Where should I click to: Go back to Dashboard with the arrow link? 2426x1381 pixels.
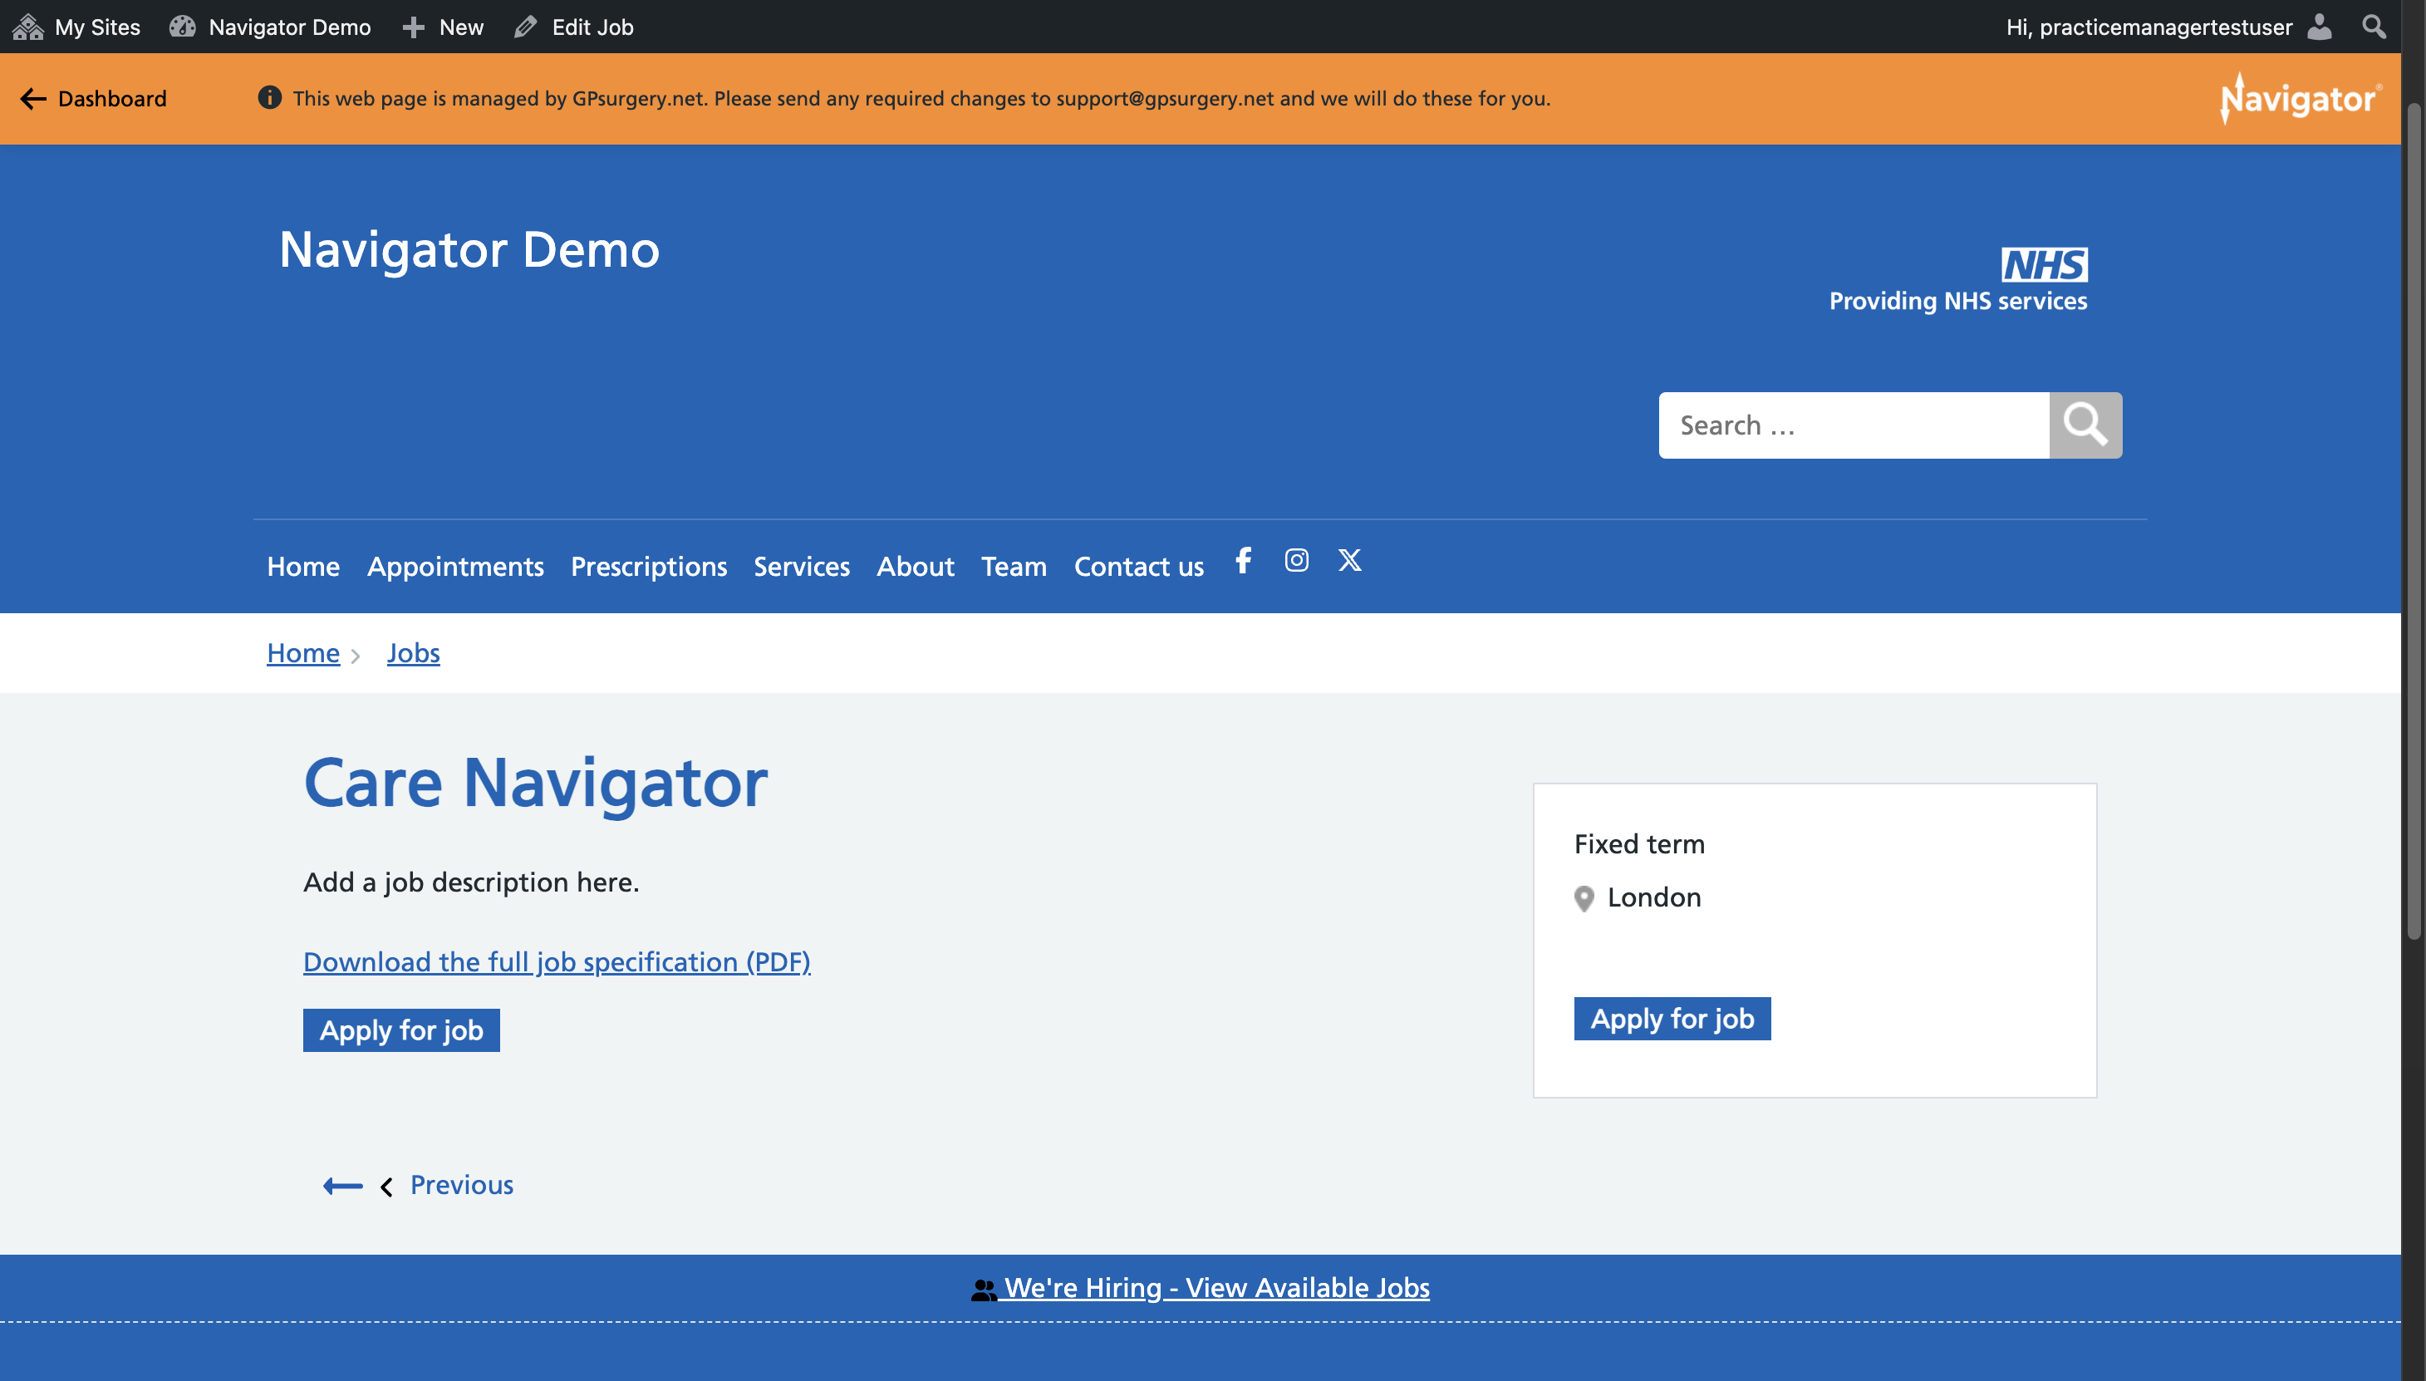[93, 99]
